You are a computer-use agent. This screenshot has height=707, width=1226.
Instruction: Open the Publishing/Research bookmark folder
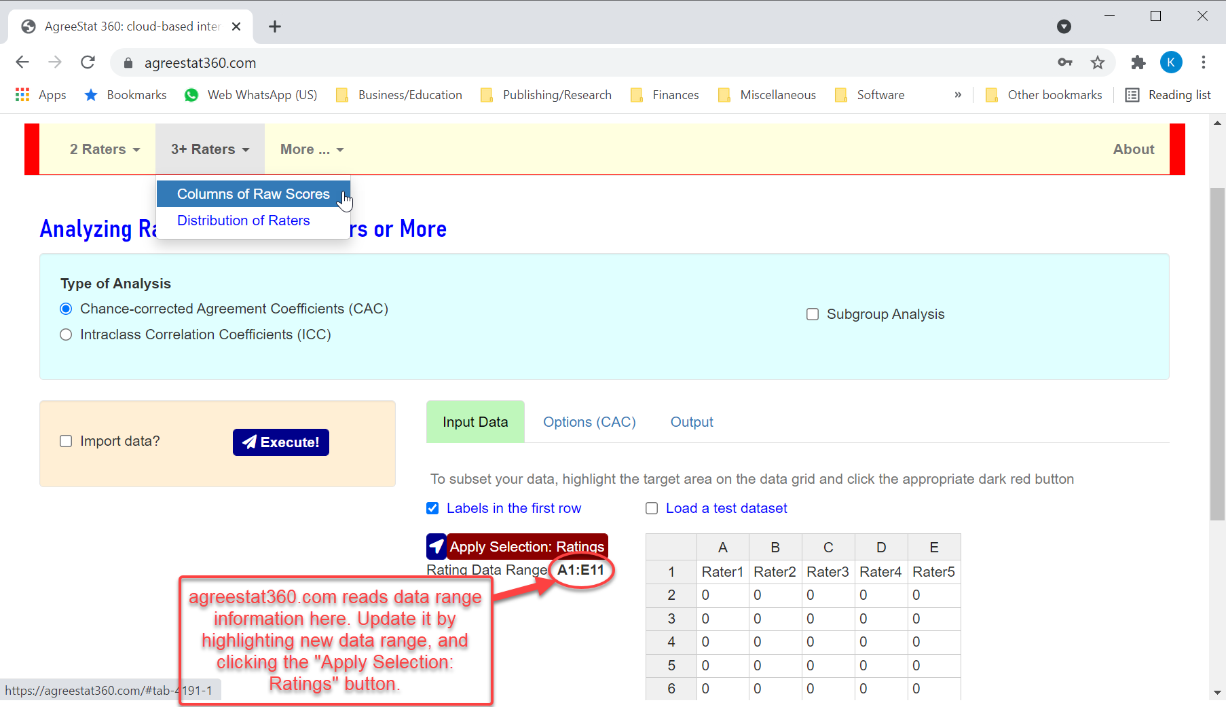click(546, 95)
